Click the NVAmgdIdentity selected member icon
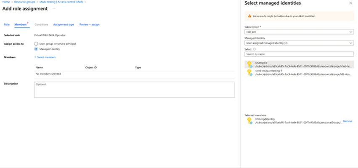358x168 pixels. [x=249, y=121]
